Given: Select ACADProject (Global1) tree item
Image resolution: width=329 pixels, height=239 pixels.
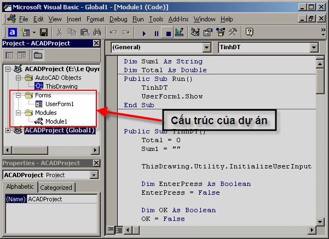Looking at the screenshot, I should point(60,130).
